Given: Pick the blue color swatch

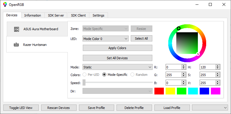Looking at the screenshot, I should click(204, 91).
